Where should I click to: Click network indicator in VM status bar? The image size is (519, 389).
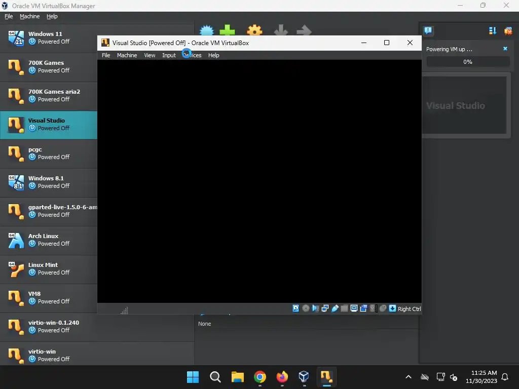[325, 308]
